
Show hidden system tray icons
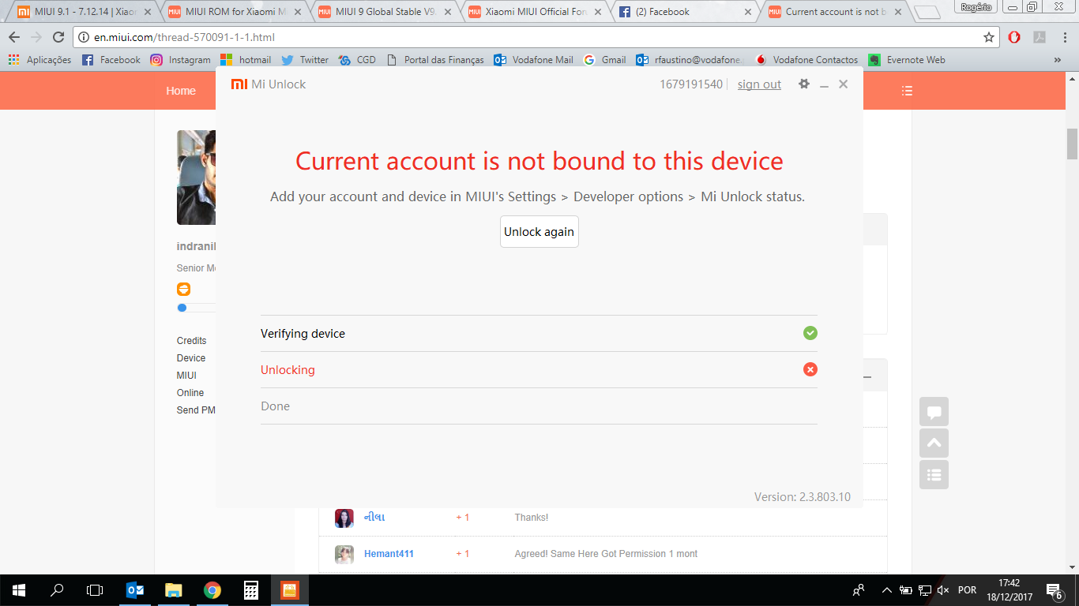[886, 590]
